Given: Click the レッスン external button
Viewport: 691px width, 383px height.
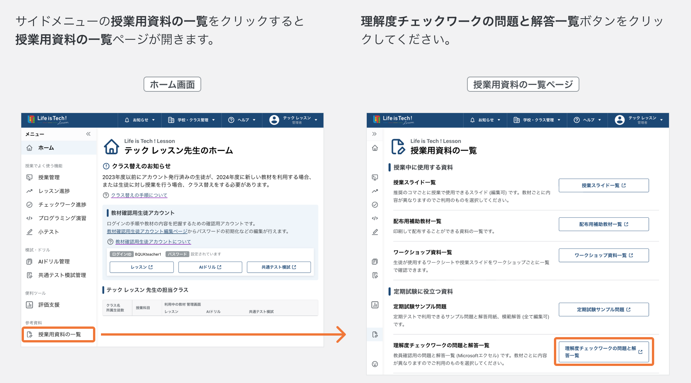Looking at the screenshot, I should [142, 267].
